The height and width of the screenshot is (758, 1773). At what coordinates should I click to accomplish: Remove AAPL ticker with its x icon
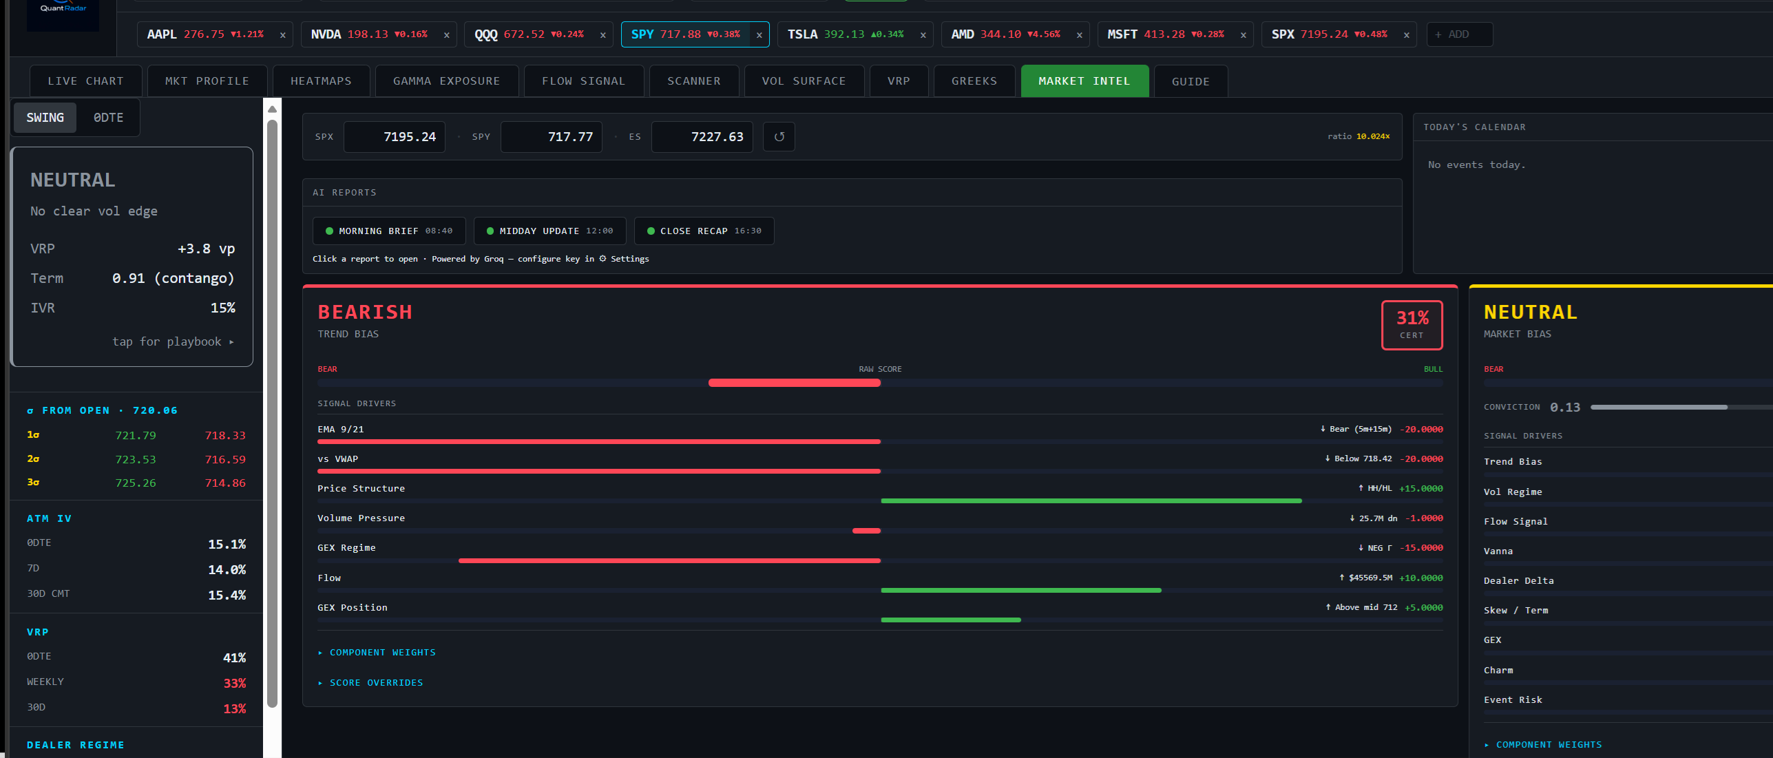coord(282,35)
